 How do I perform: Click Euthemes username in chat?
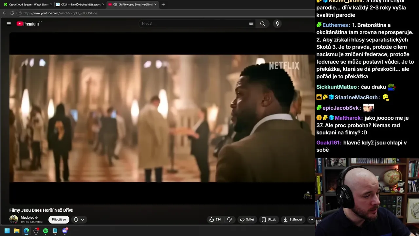336,25
